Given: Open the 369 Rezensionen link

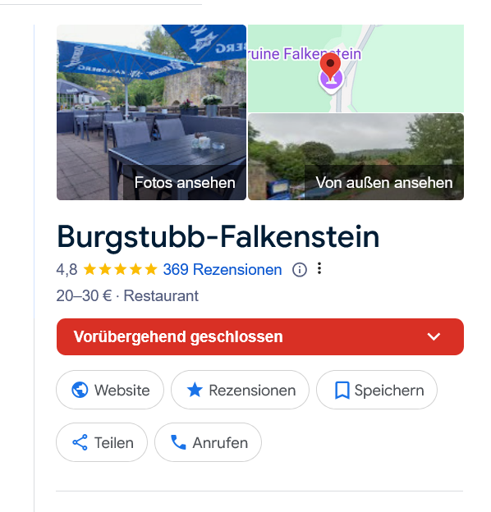Looking at the screenshot, I should [x=223, y=270].
